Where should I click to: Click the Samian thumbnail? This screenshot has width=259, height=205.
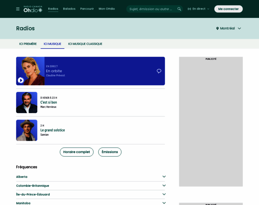click(27, 130)
